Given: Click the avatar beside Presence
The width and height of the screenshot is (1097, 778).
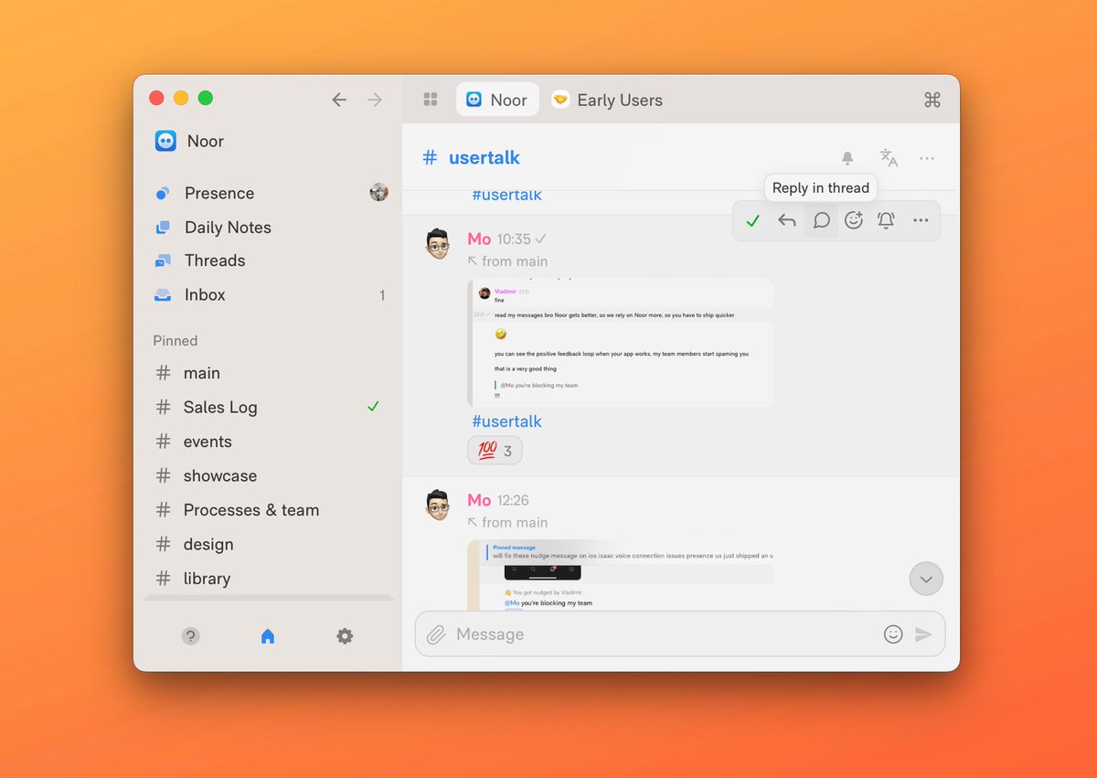Looking at the screenshot, I should click(x=378, y=192).
